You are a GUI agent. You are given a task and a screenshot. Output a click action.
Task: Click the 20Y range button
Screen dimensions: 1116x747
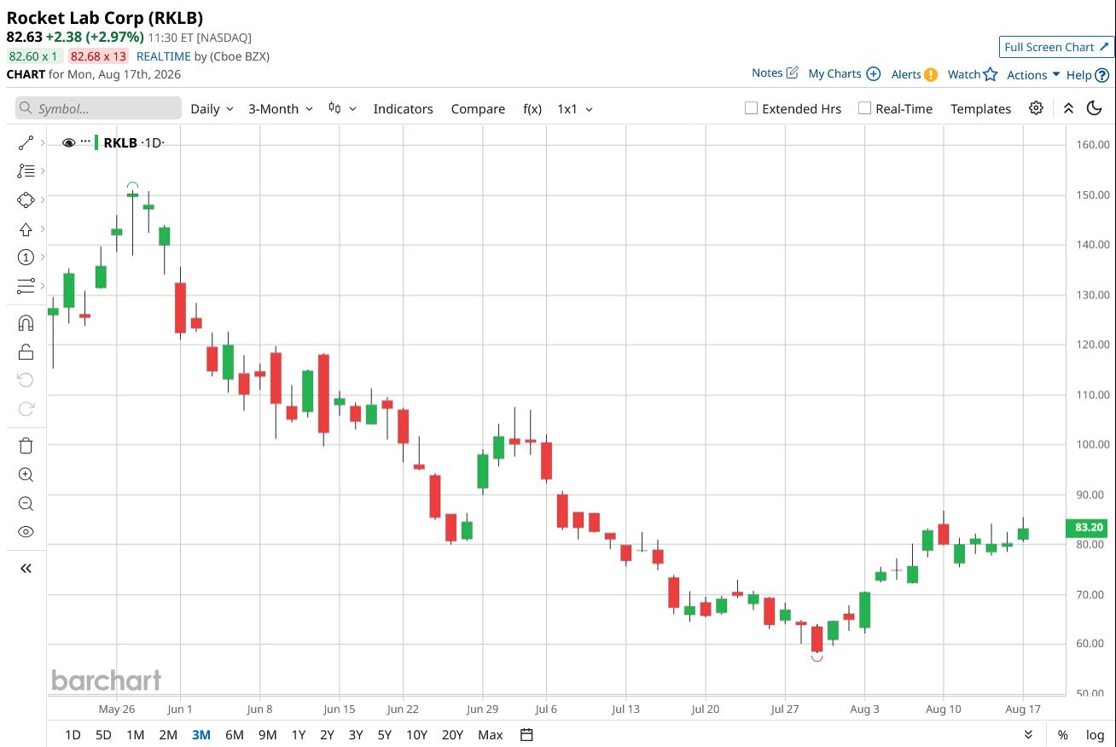coord(452,734)
